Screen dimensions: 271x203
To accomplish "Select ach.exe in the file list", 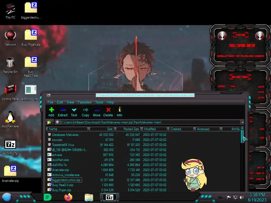I will pyautogui.click(x=143, y=155).
